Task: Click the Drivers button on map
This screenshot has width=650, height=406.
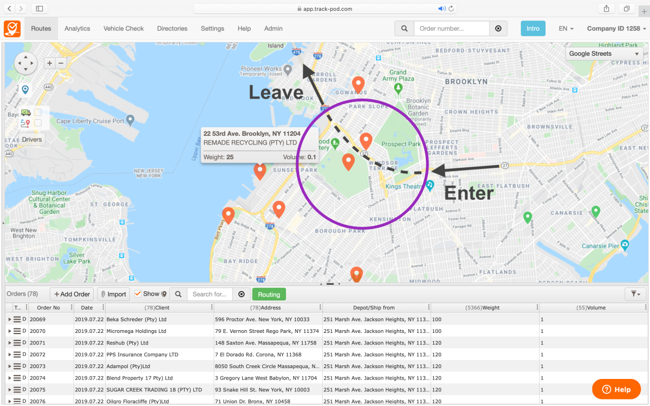Action: pos(32,139)
